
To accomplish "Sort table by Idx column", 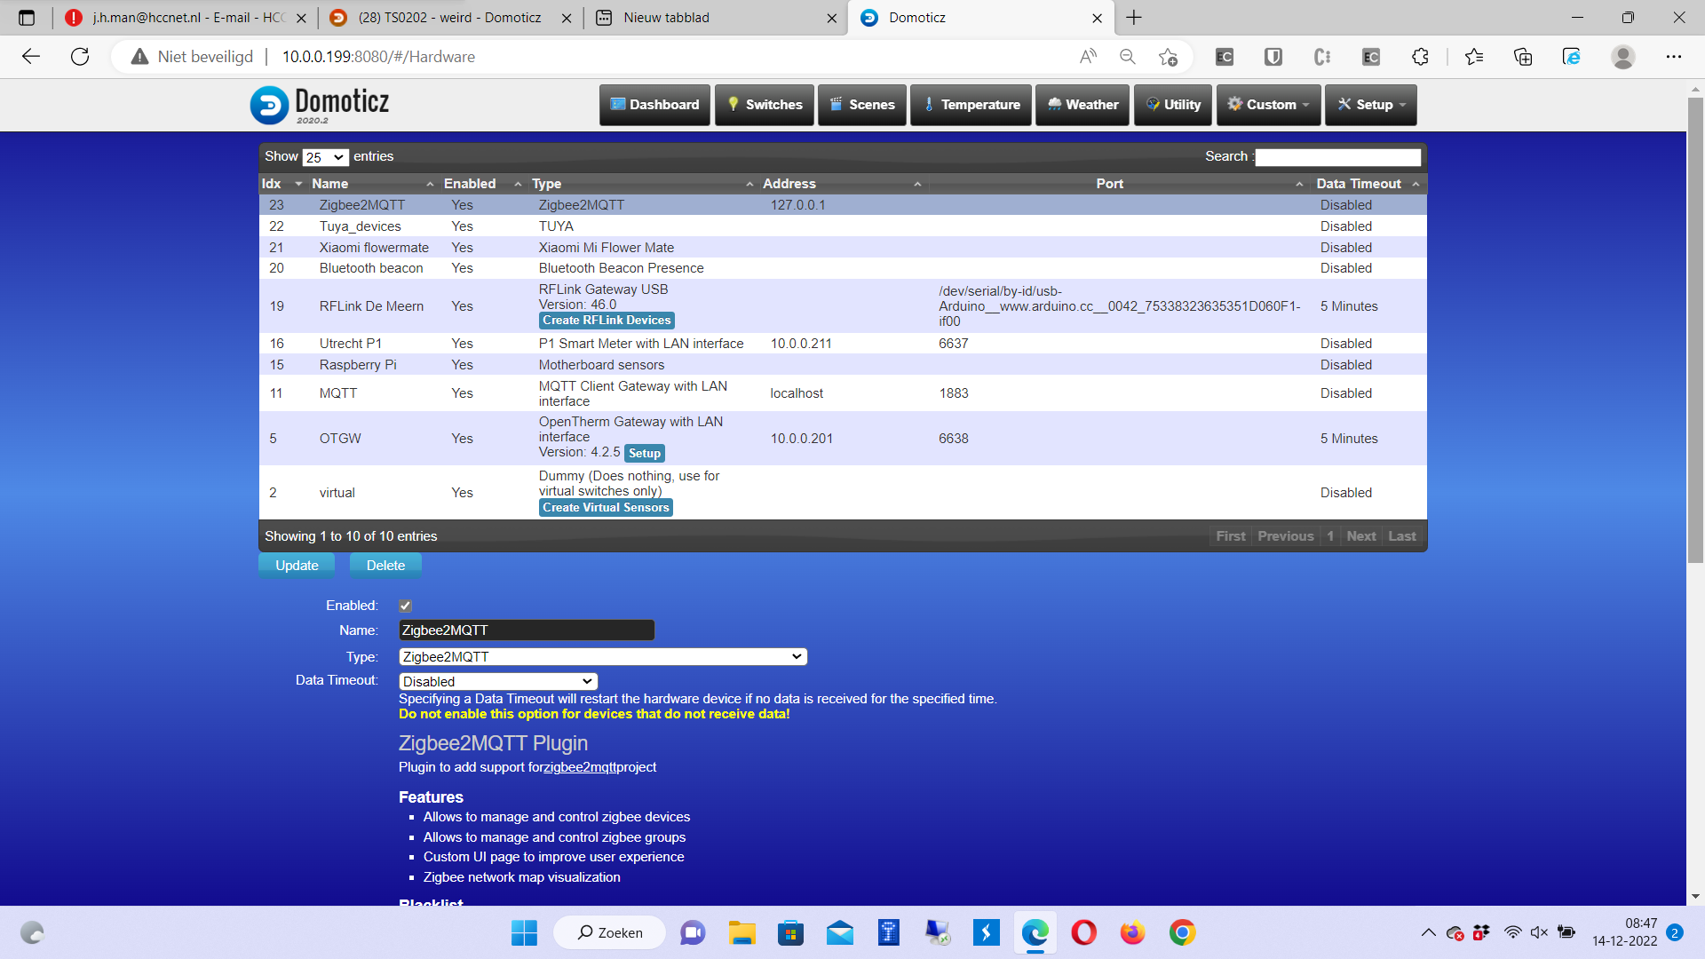I will [x=282, y=184].
